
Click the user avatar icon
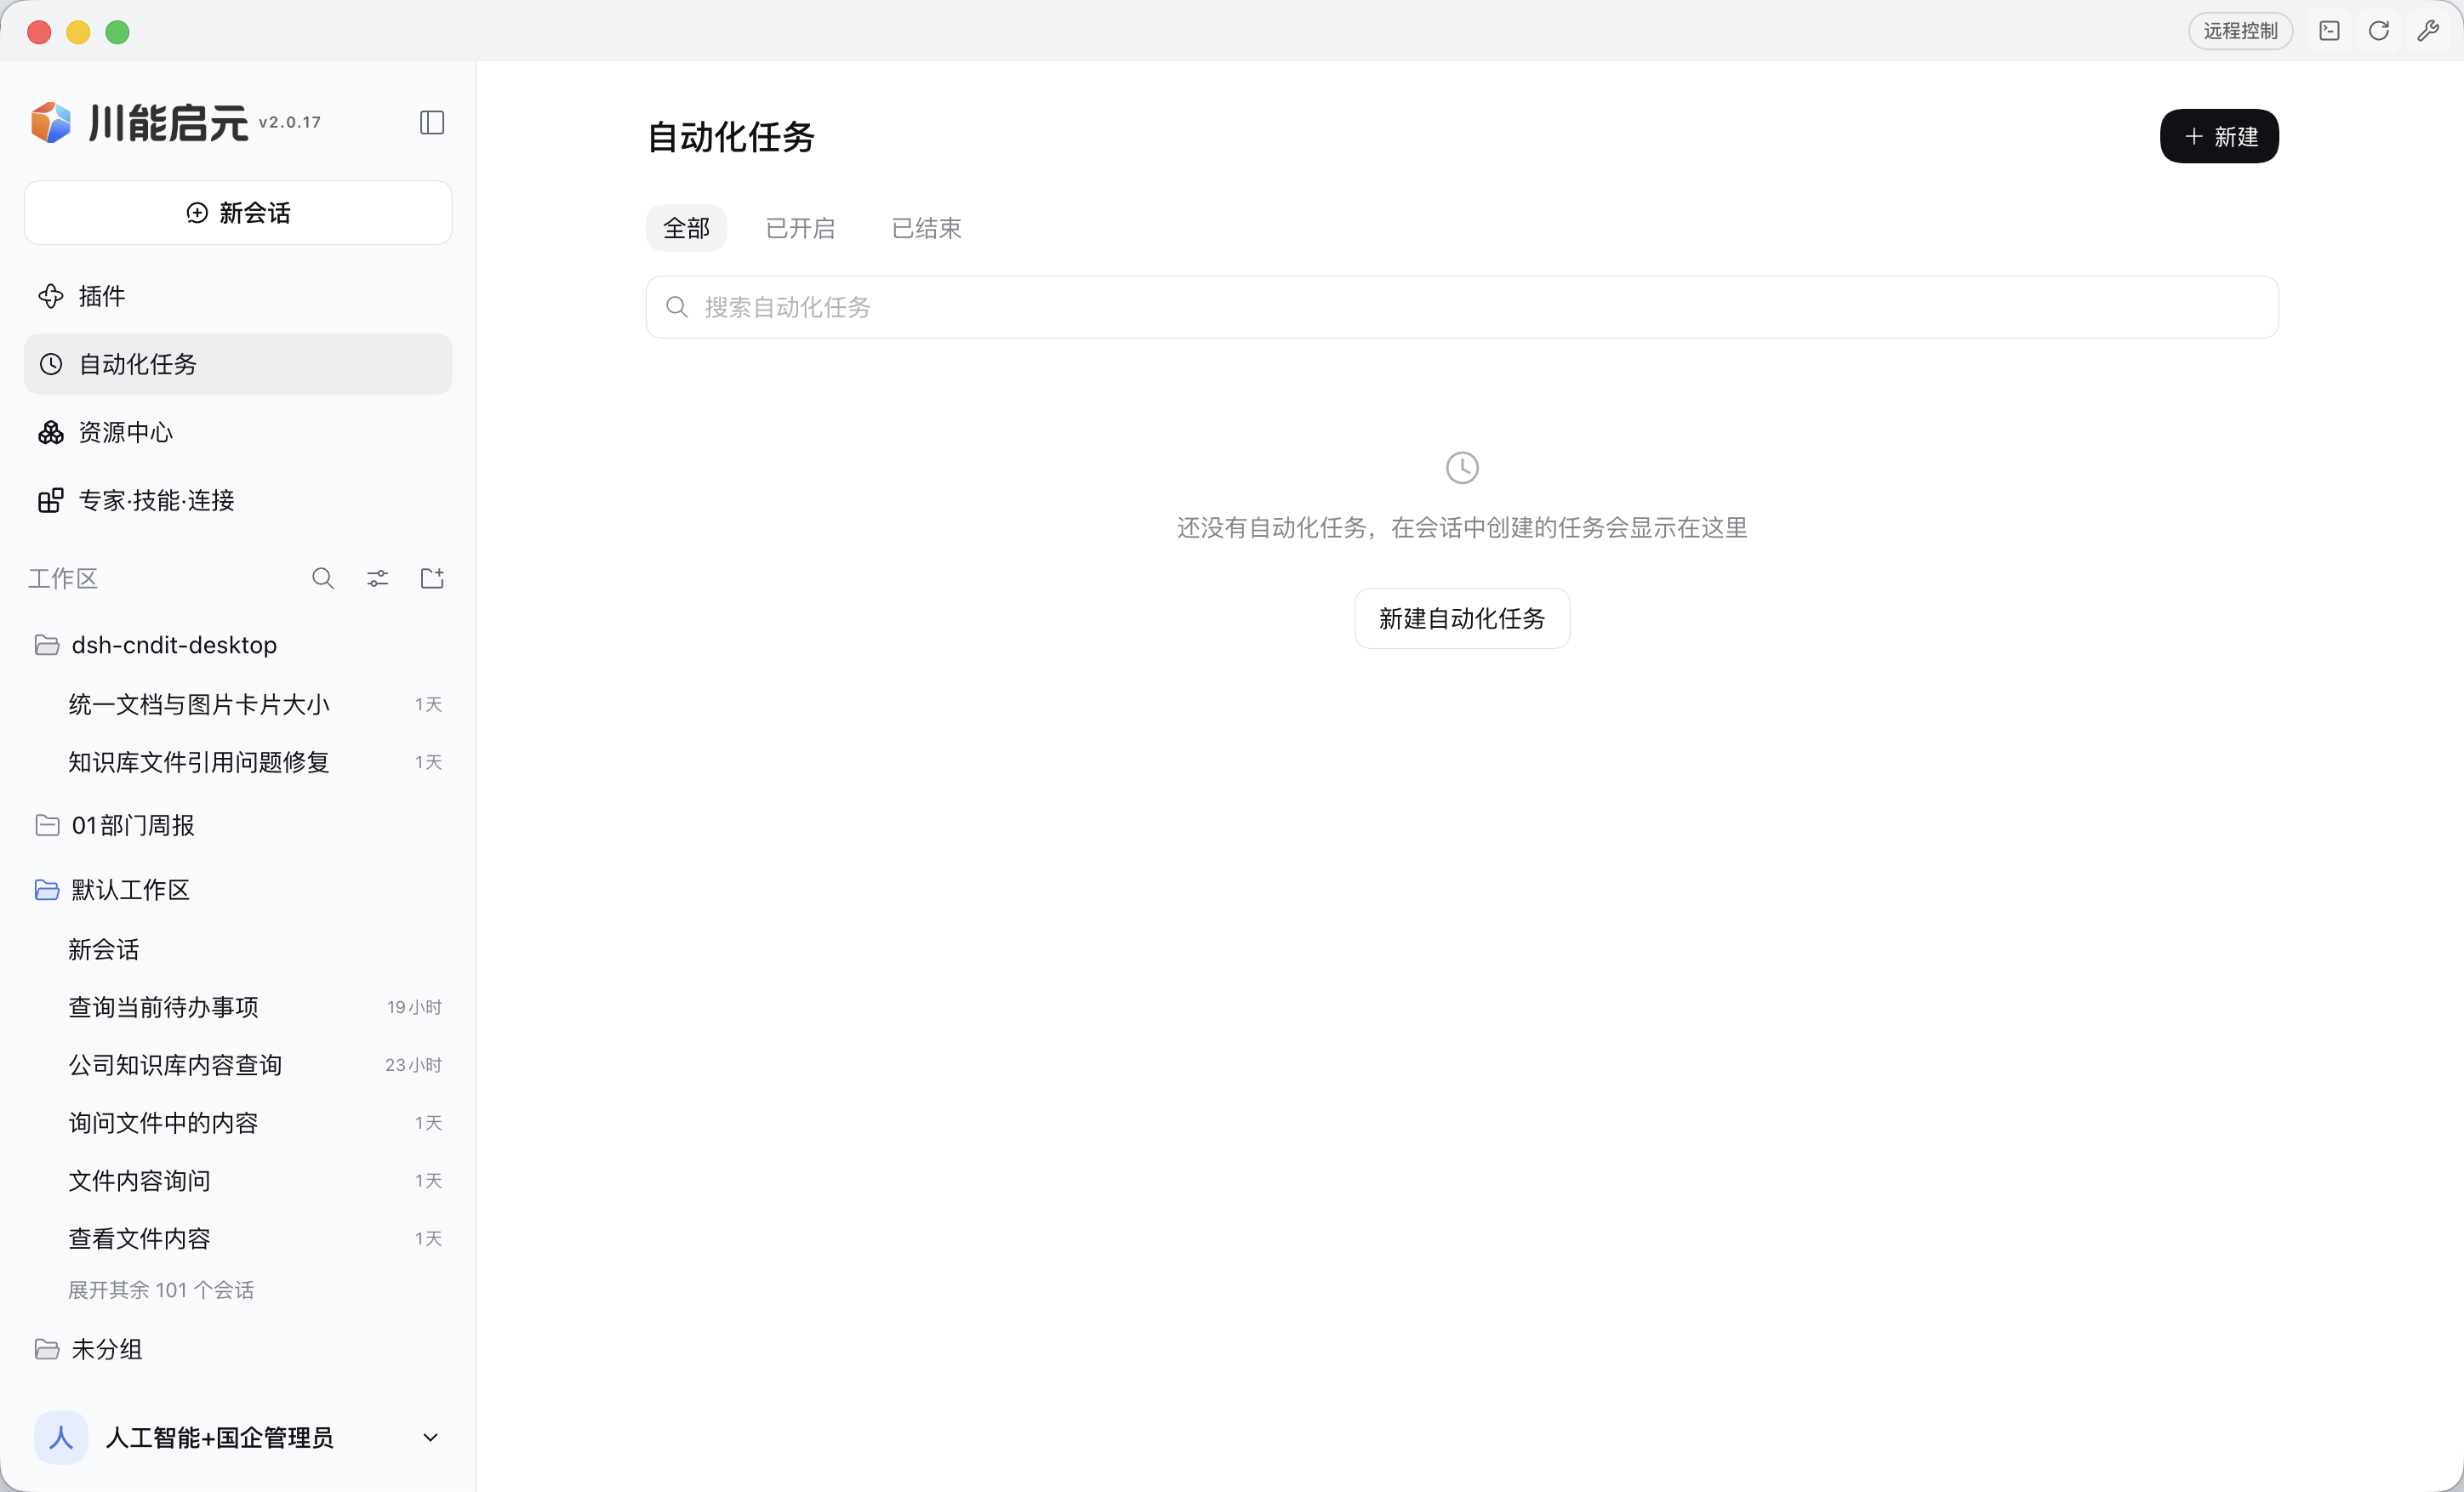(61, 1437)
